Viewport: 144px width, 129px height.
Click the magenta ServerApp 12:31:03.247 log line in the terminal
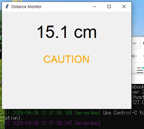coord(53,123)
